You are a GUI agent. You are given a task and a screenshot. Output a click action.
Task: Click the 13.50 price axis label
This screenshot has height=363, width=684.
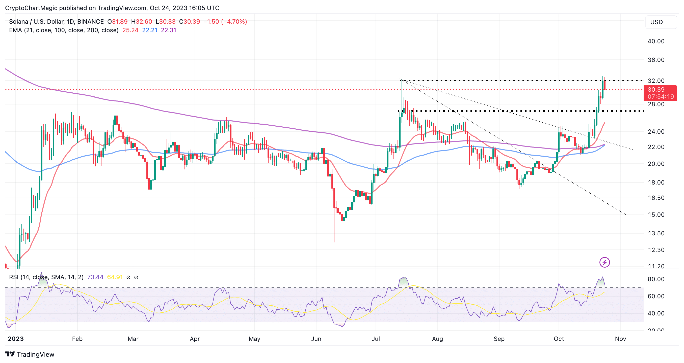point(656,233)
